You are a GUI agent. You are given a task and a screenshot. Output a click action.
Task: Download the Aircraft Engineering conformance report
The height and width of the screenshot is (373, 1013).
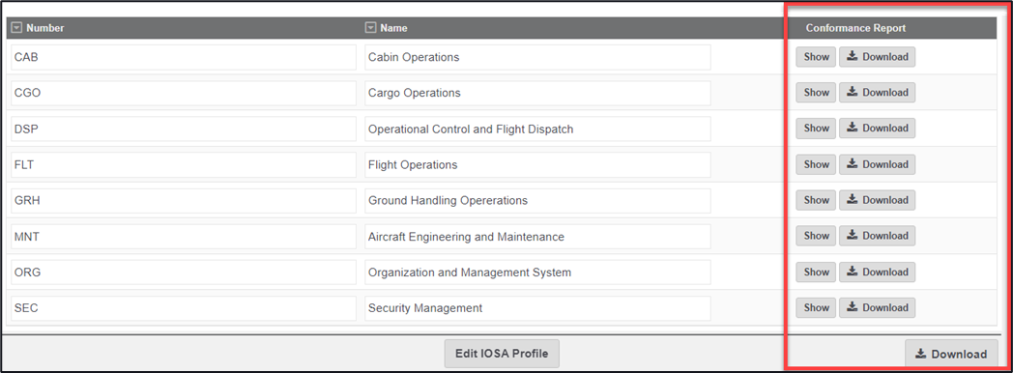click(878, 236)
